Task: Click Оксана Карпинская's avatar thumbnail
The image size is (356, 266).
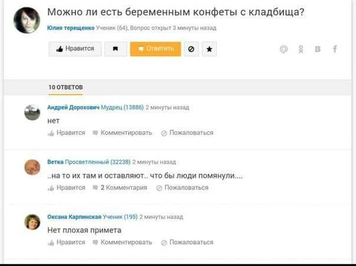Action: (32, 222)
